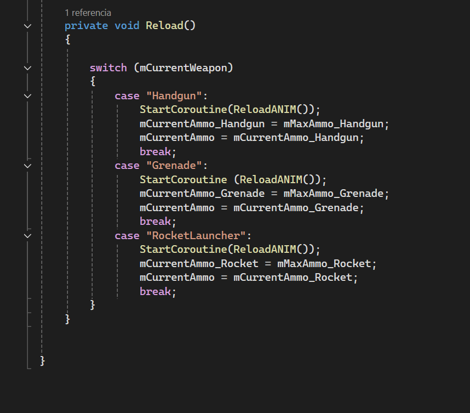Image resolution: width=470 pixels, height=413 pixels.
Task: Click the void keyword
Action: pos(127,26)
